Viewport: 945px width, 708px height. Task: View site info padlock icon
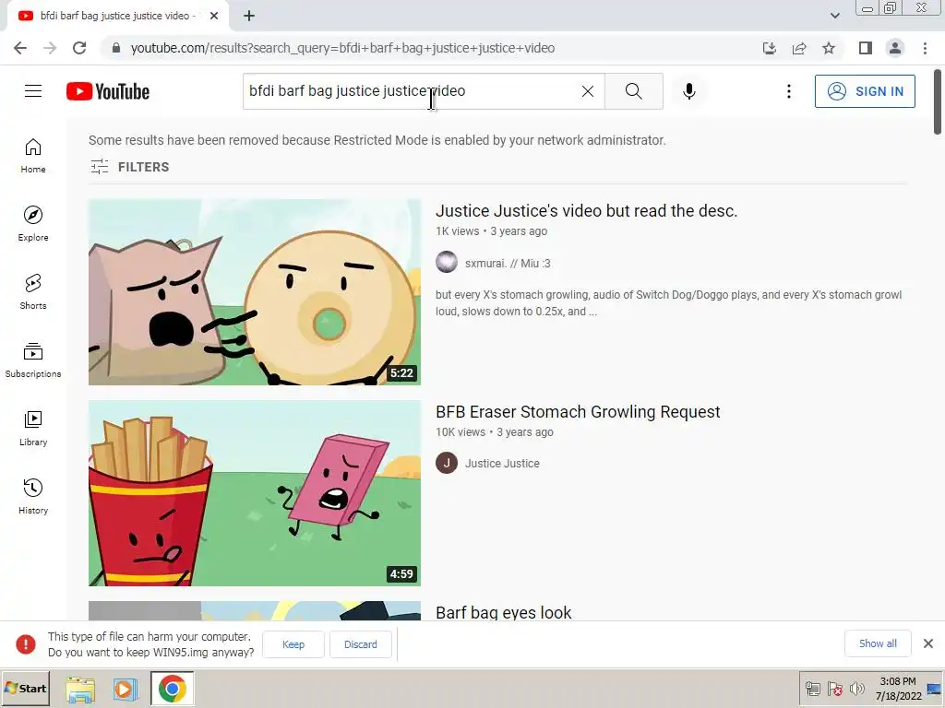coord(116,48)
